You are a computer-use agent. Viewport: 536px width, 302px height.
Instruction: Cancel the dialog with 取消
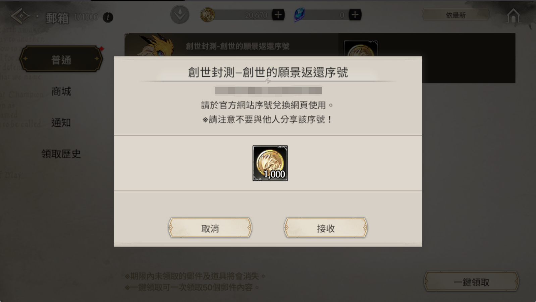pos(210,228)
